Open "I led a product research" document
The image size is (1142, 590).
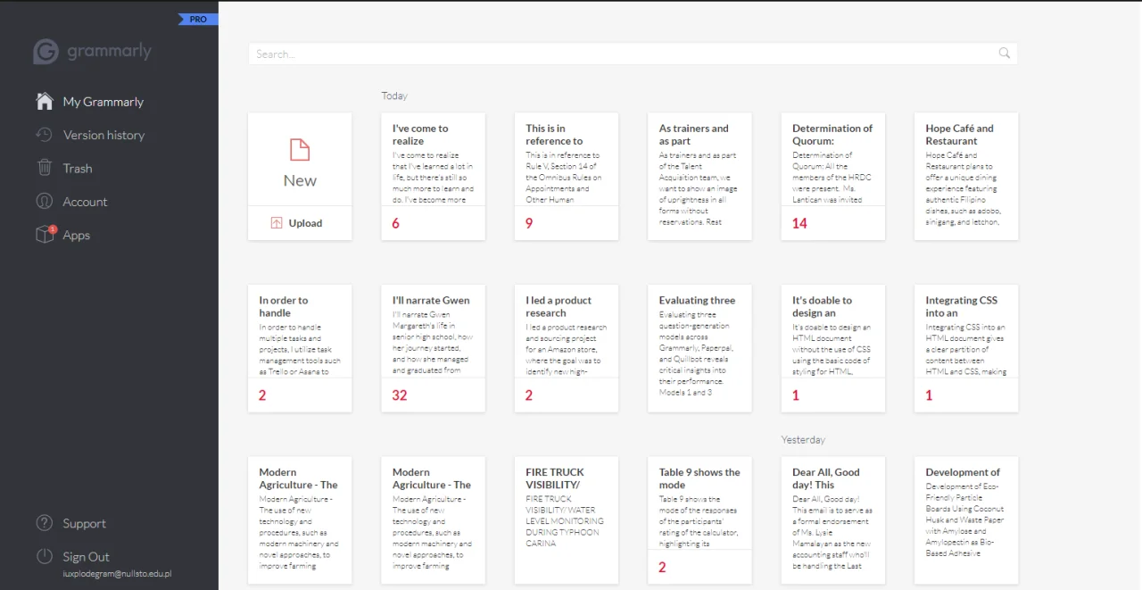pyautogui.click(x=567, y=348)
